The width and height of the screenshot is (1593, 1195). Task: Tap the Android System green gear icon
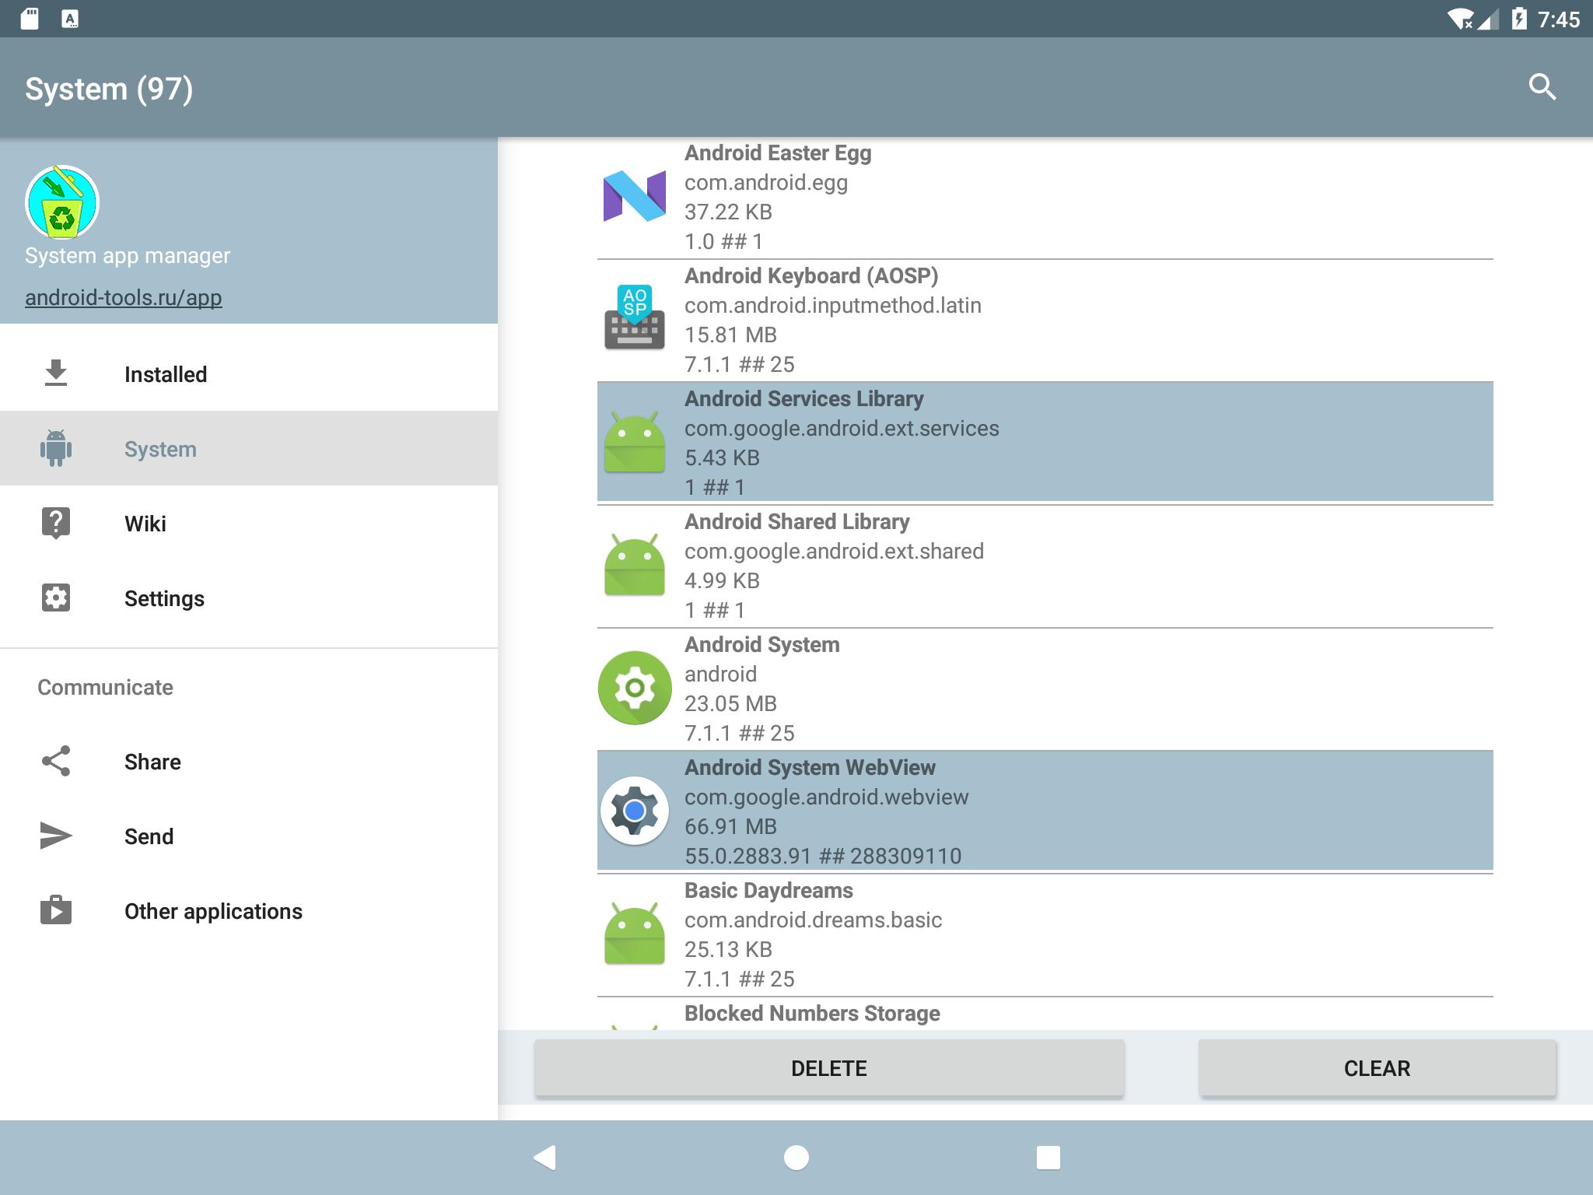point(635,688)
